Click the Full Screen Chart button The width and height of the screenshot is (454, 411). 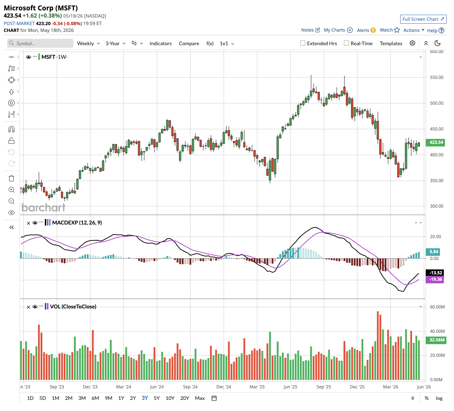coord(423,19)
